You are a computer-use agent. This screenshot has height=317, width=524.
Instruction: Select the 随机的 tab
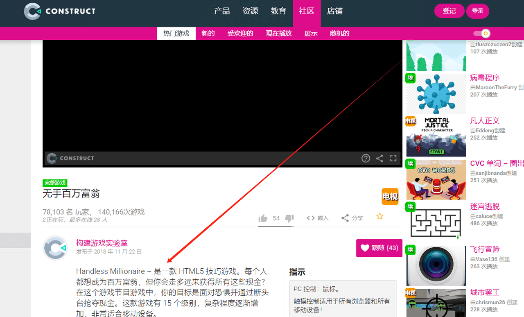(x=340, y=34)
